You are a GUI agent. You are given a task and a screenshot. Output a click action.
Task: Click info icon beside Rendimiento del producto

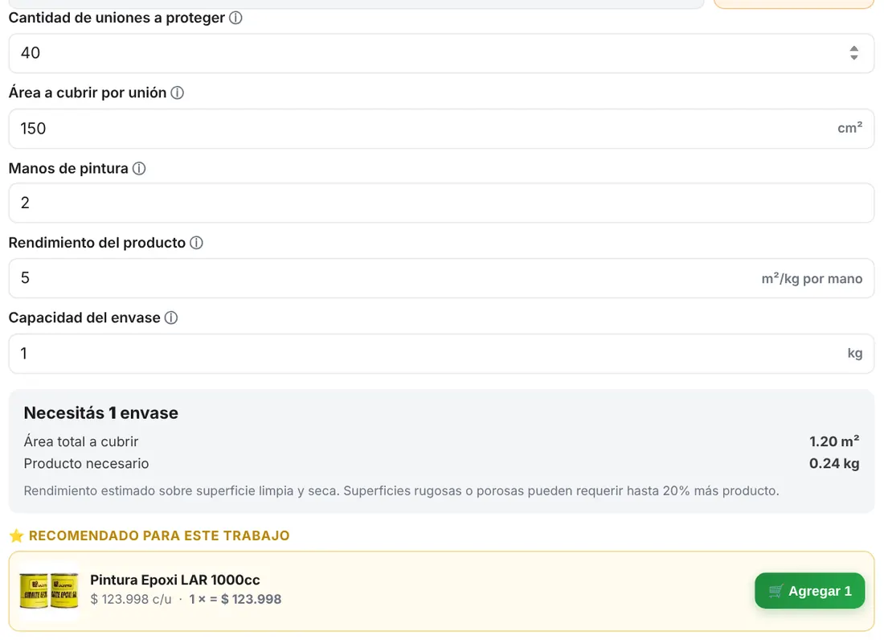[x=196, y=243]
